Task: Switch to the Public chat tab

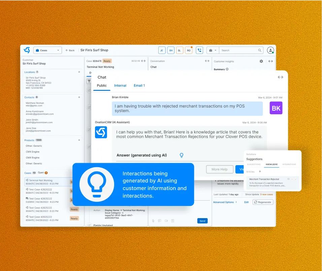Action: [102, 86]
